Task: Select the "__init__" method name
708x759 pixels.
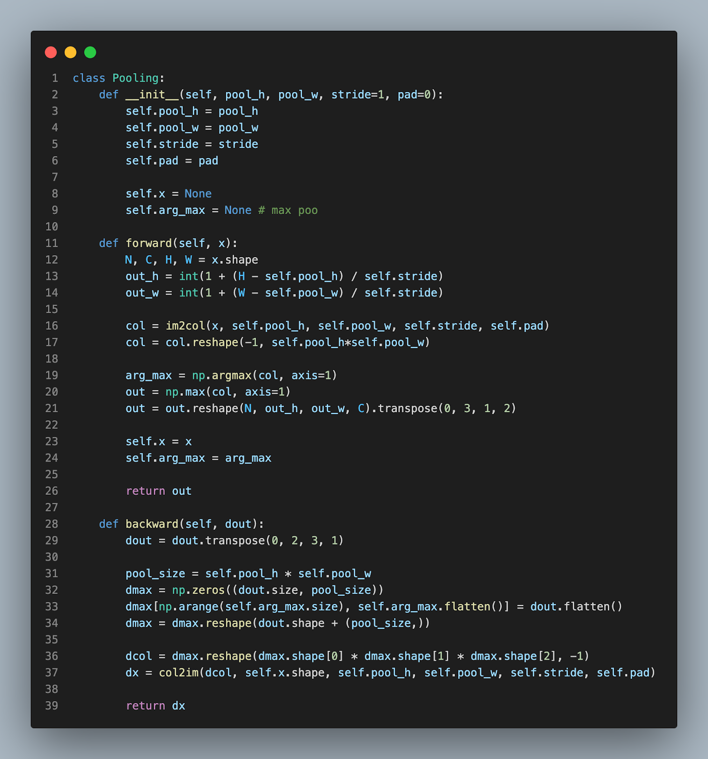Action: point(152,95)
